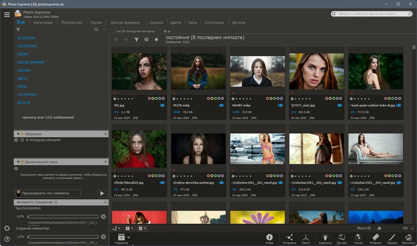Collapse the Динамический поиск panel triangle
The height and width of the screenshot is (246, 417).
pyautogui.click(x=18, y=162)
